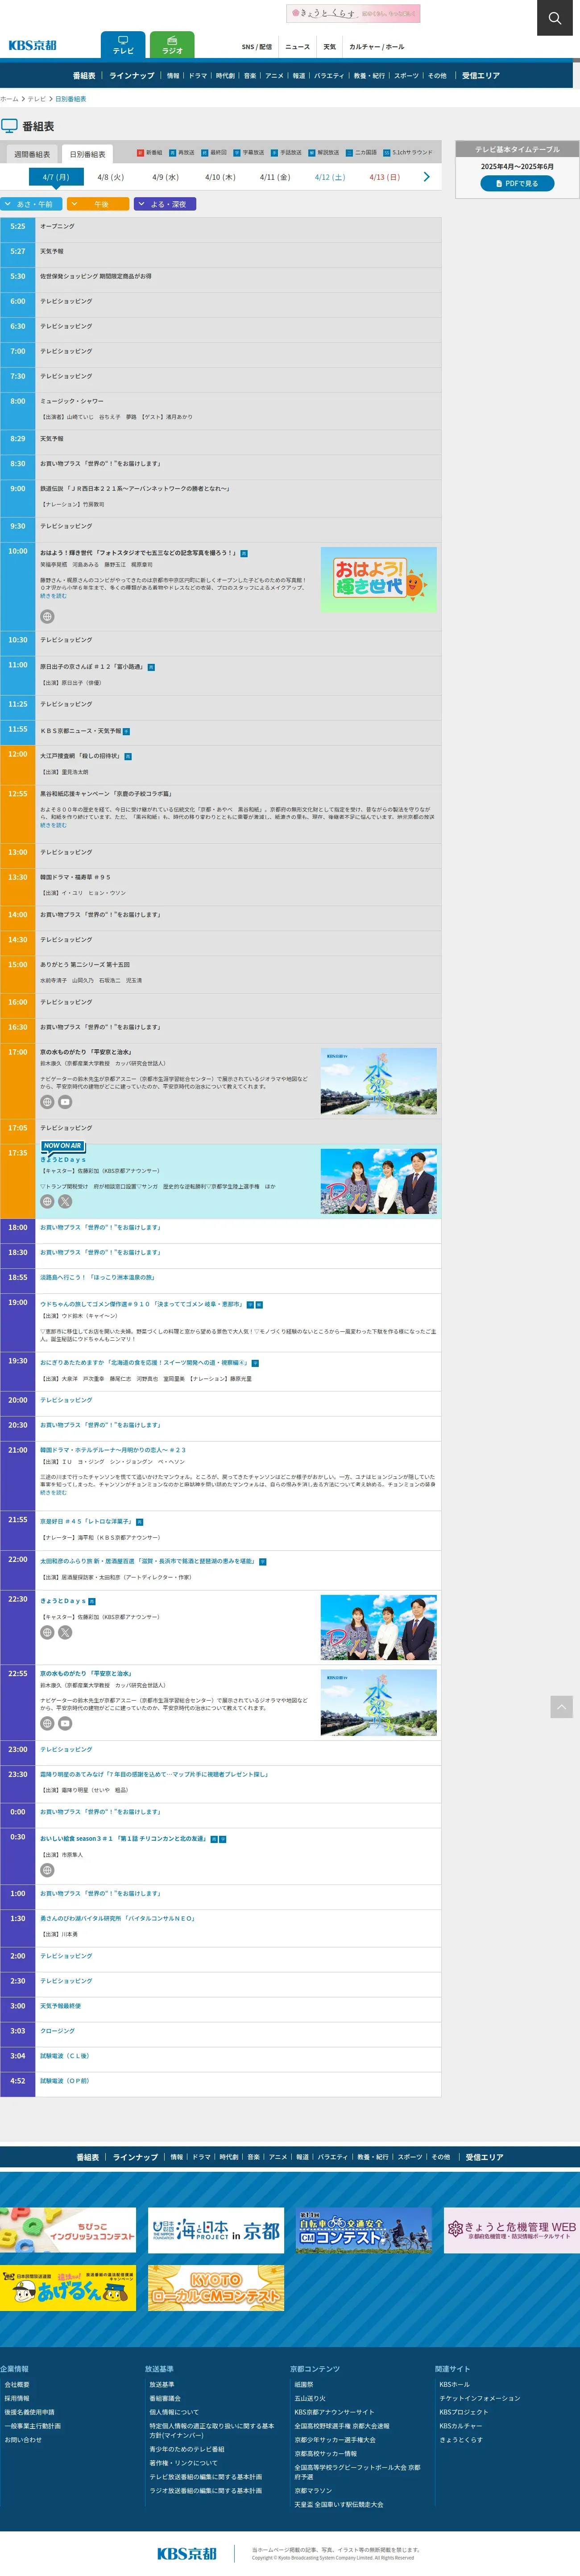Open website globe icon for おはよう！輝き世代

coord(47,616)
